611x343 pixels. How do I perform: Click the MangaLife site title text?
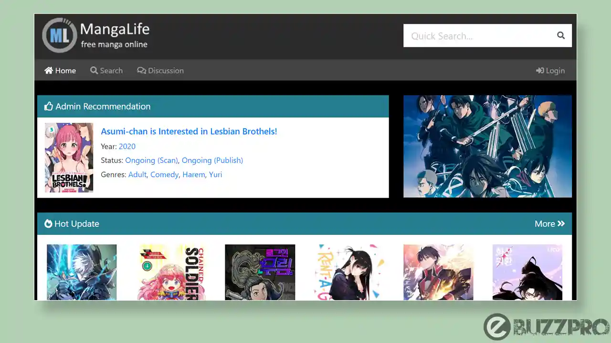[115, 29]
